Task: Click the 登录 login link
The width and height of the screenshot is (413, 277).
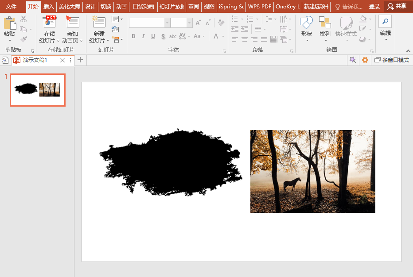Action: [374, 6]
